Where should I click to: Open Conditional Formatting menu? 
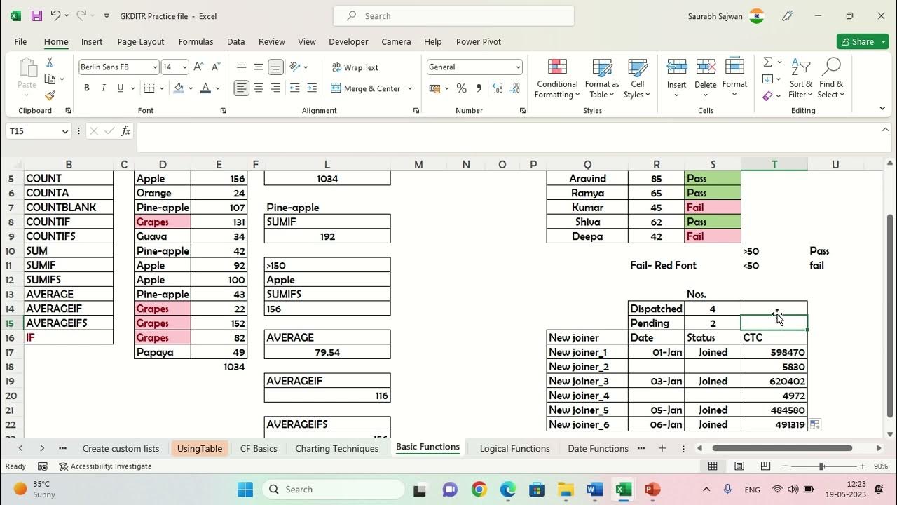(557, 79)
